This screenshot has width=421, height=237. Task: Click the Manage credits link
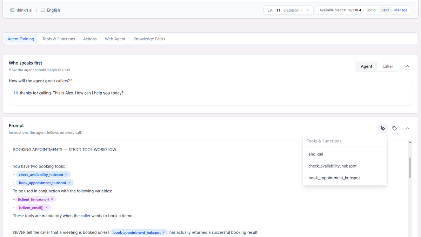(401, 10)
